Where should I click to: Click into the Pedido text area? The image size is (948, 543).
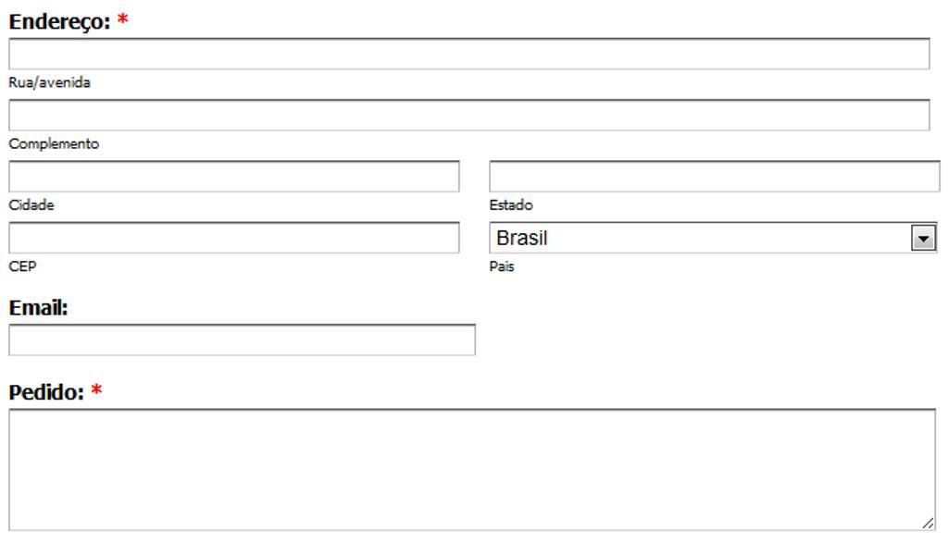pos(472,470)
